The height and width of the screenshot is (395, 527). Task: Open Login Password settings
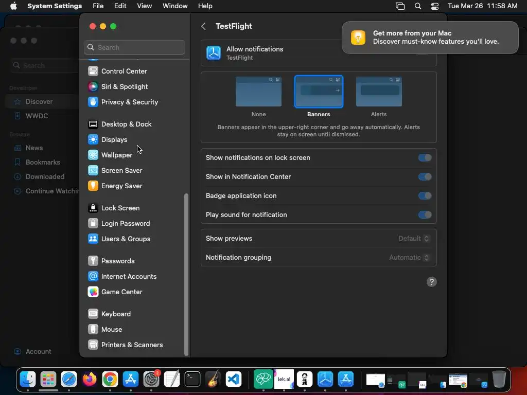coord(119,224)
